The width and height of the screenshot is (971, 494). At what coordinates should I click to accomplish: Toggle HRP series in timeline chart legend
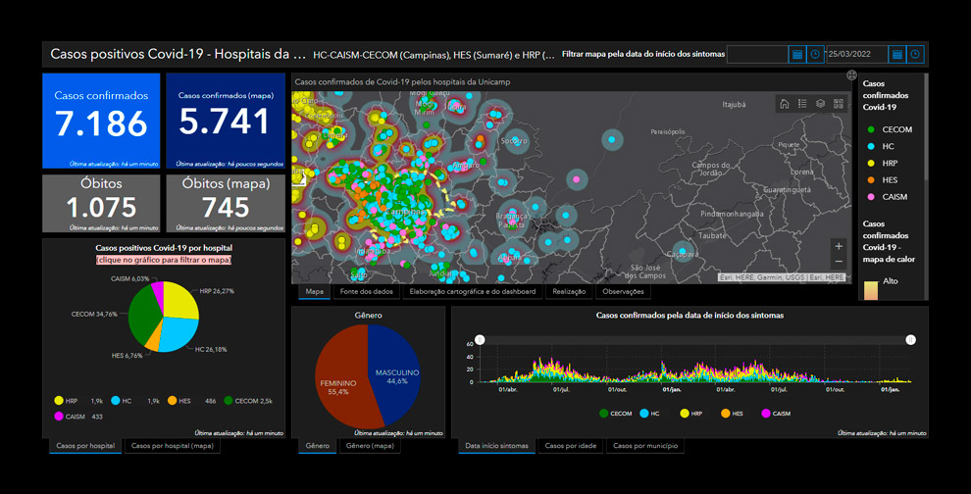pyautogui.click(x=690, y=414)
